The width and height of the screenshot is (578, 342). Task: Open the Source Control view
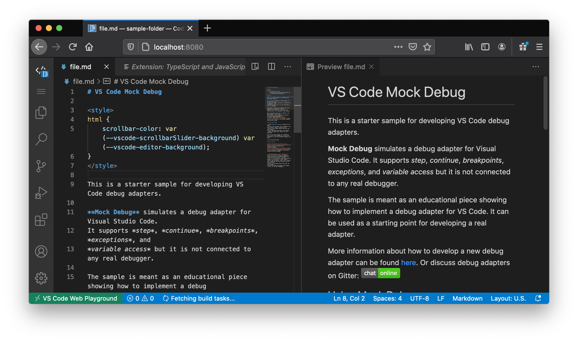(x=41, y=166)
